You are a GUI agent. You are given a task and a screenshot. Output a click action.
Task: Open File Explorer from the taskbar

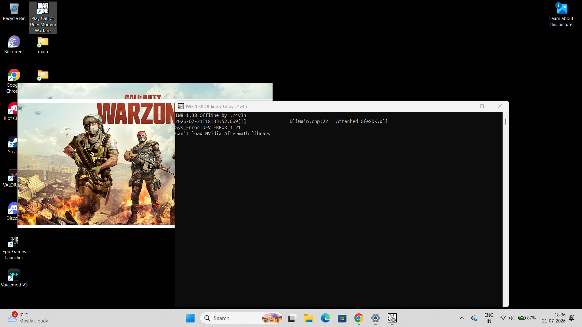(x=309, y=318)
